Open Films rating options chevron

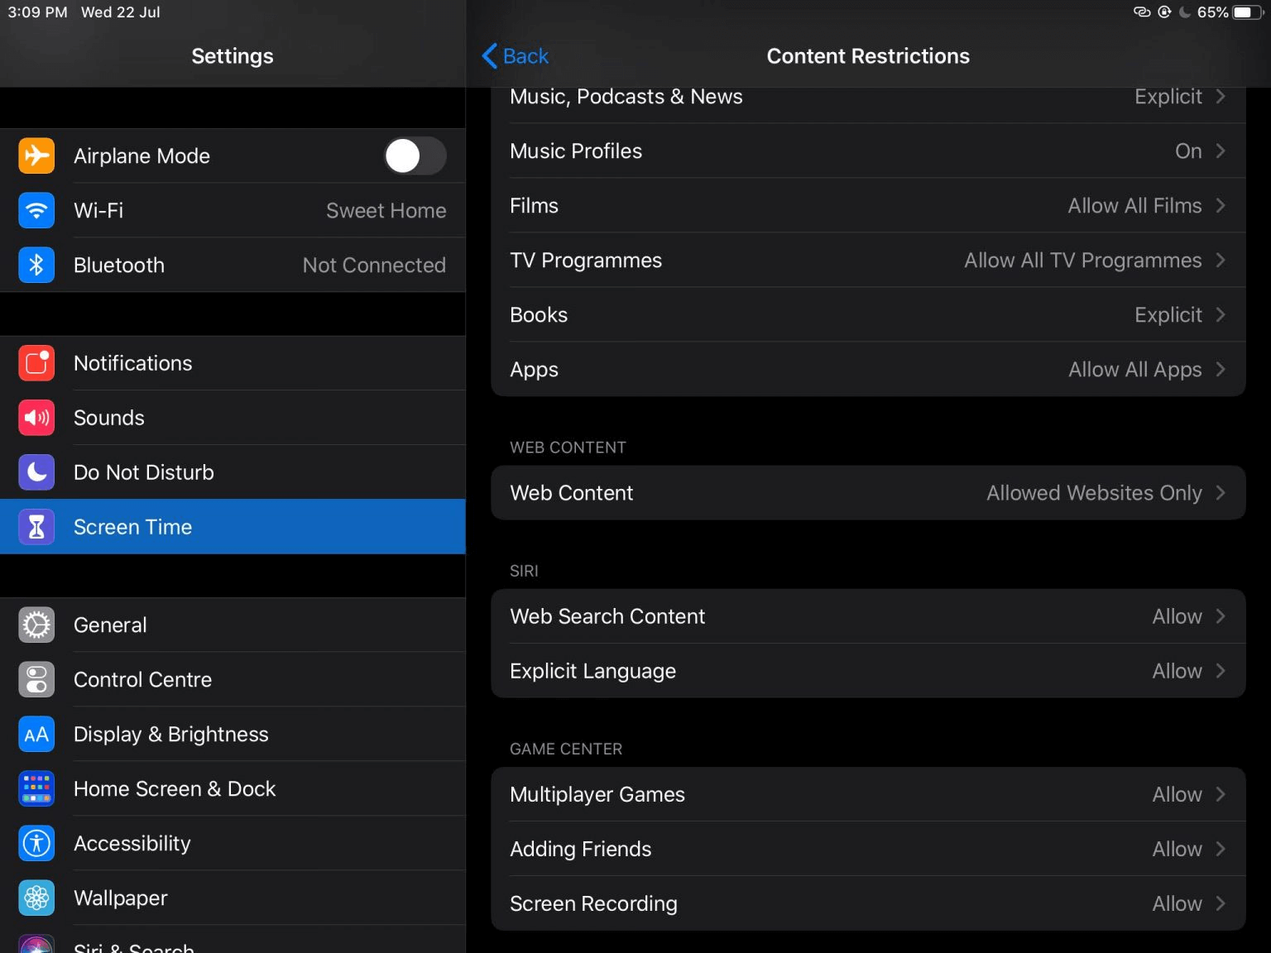coord(1221,205)
